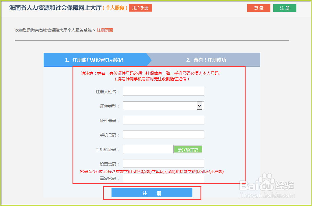Screen dimensions: 312x206
Task: Click the 设置密码 input field
Action: (x=163, y=163)
